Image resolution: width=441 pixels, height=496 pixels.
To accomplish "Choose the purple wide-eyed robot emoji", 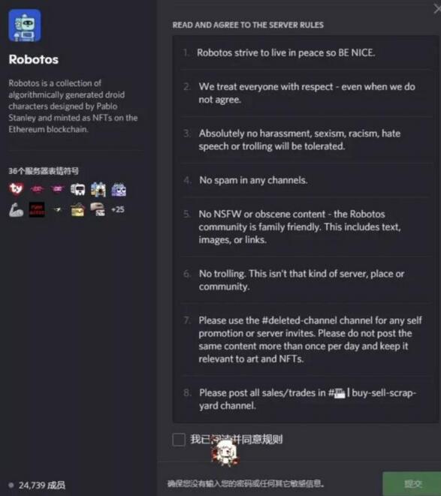I will coord(119,190).
